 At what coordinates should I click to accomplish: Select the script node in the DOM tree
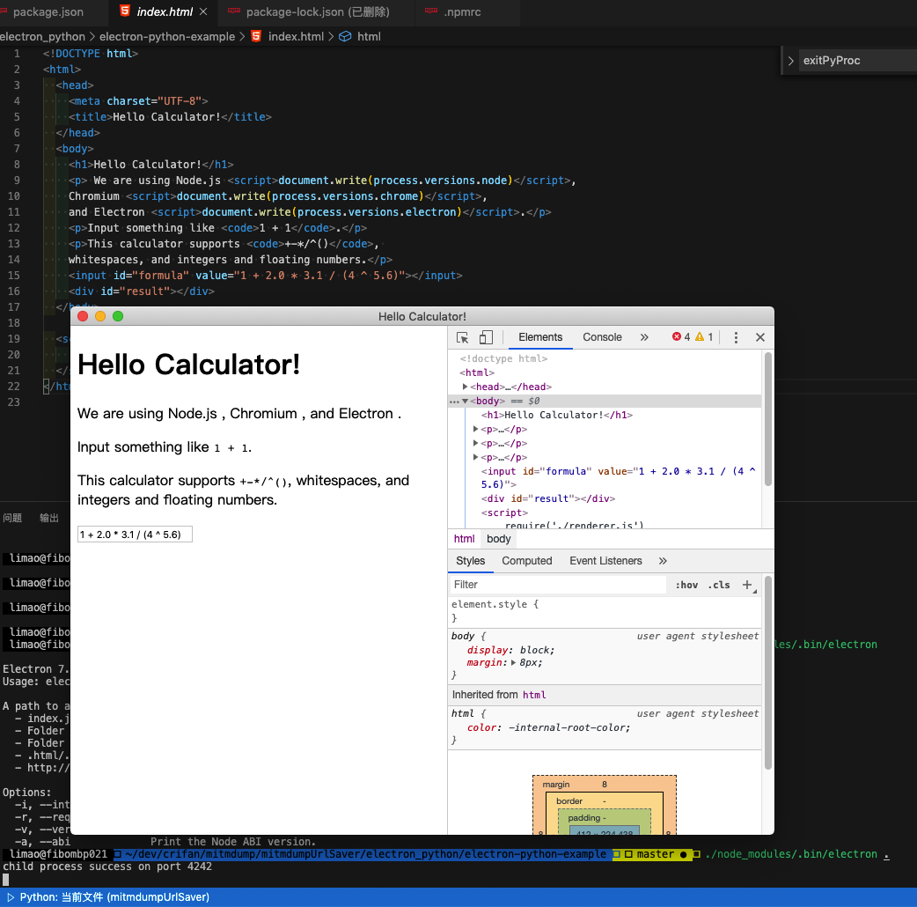pos(504,512)
